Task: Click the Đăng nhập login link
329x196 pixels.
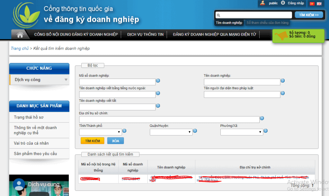Action: 296,3
